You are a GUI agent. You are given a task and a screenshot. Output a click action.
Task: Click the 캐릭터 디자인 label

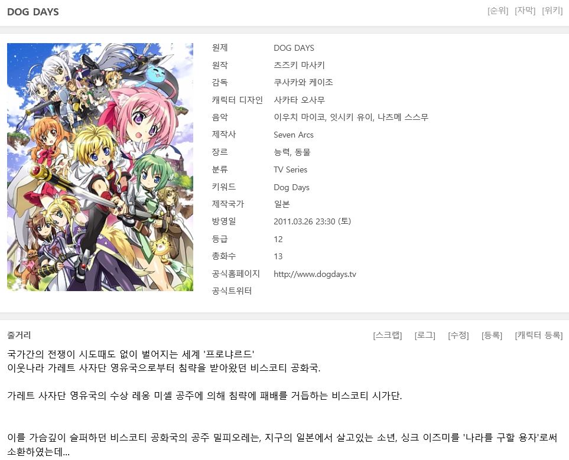237,100
